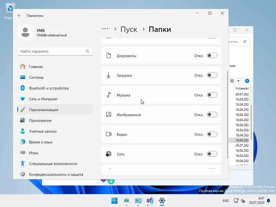Open the Control Panel taskbar icon
Image resolution: width=276 pixels, height=207 pixels.
click(x=138, y=201)
